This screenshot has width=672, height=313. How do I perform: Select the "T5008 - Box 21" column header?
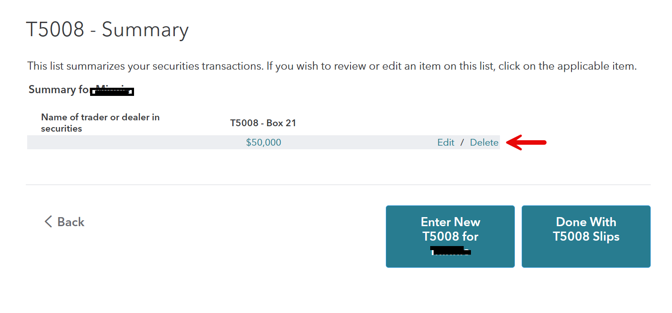pyautogui.click(x=263, y=123)
